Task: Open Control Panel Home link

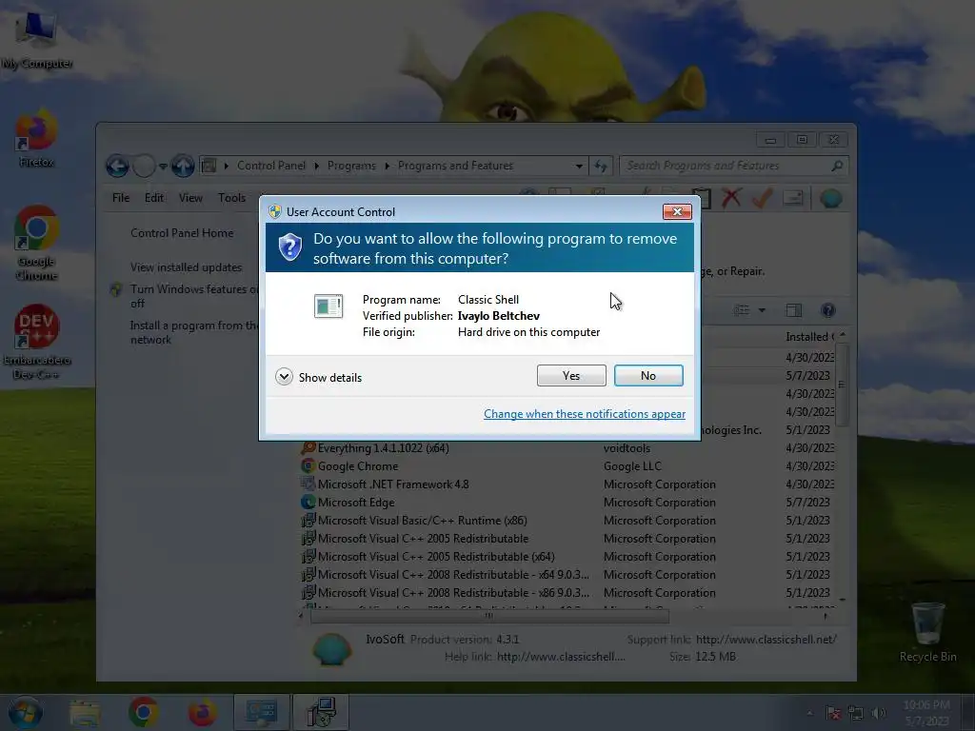Action: [182, 233]
